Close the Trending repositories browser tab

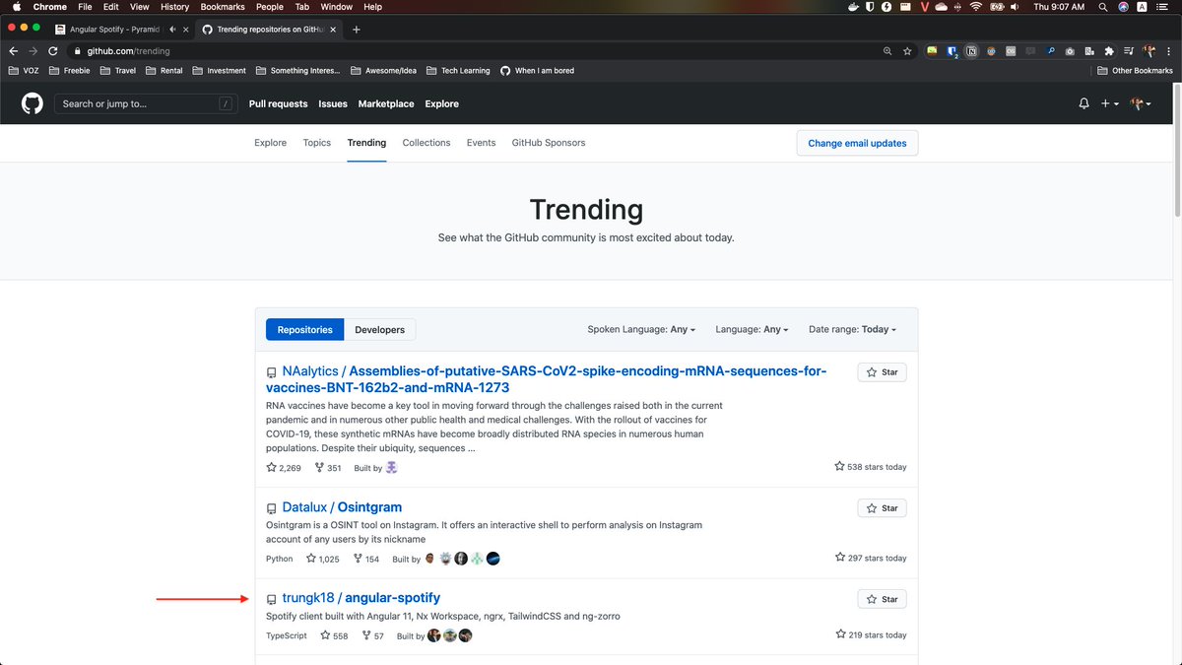coord(331,30)
